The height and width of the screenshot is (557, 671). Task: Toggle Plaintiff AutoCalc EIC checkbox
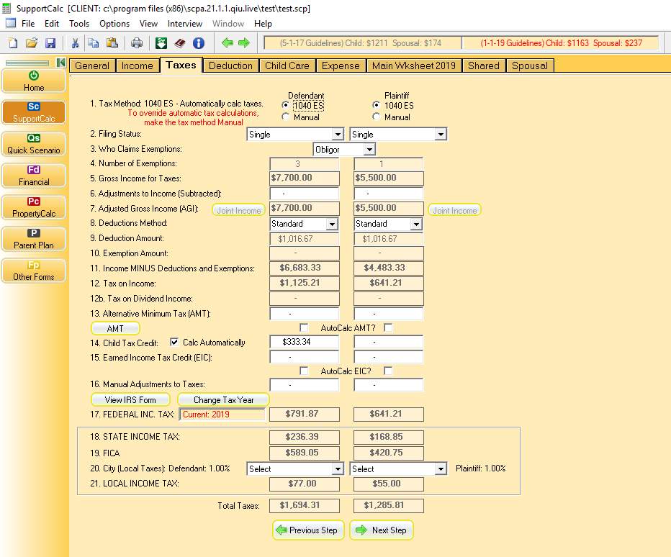coord(388,371)
